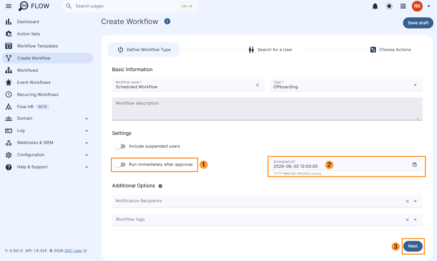Click the Choose Actions step icon
The image size is (437, 261).
[373, 50]
